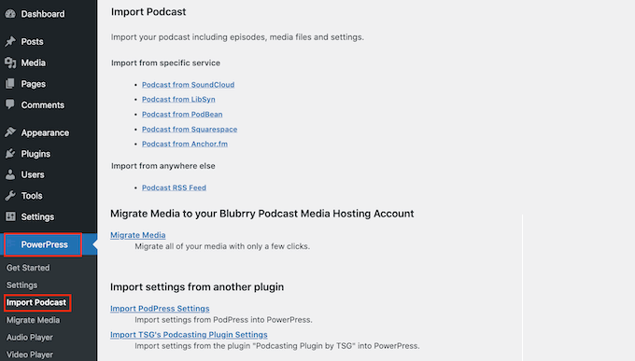Viewport: 635px width, 361px height.
Task: Click the Plugins plug icon
Action: tap(10, 153)
